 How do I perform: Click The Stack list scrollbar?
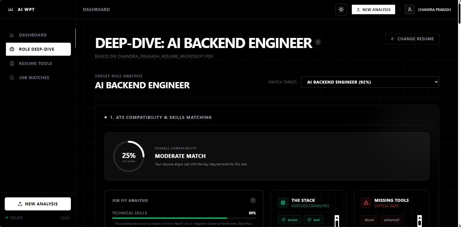(337, 221)
